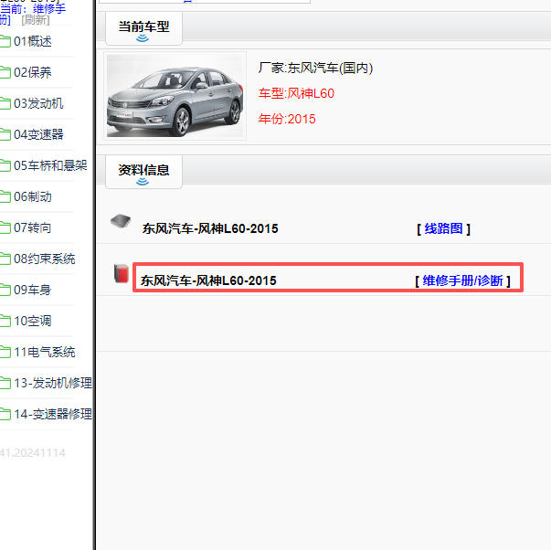This screenshot has height=550, width=551.
Task: Select 东风汽车-风神L60-2015 title in 维修手册 row
Action: pyautogui.click(x=208, y=280)
